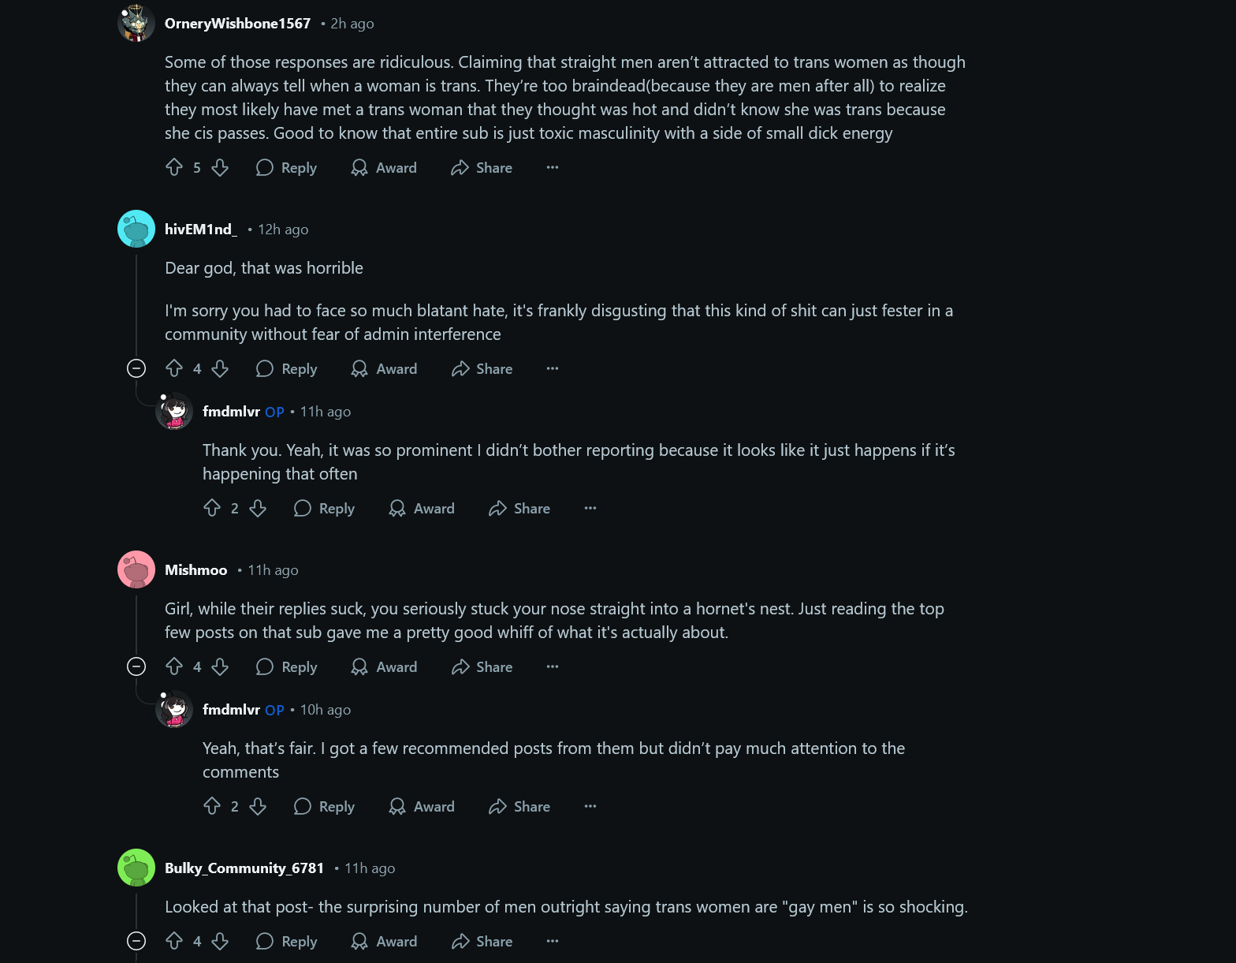Collapse Bulky_Community_6781's comment thread
The height and width of the screenshot is (963, 1236).
pos(136,941)
